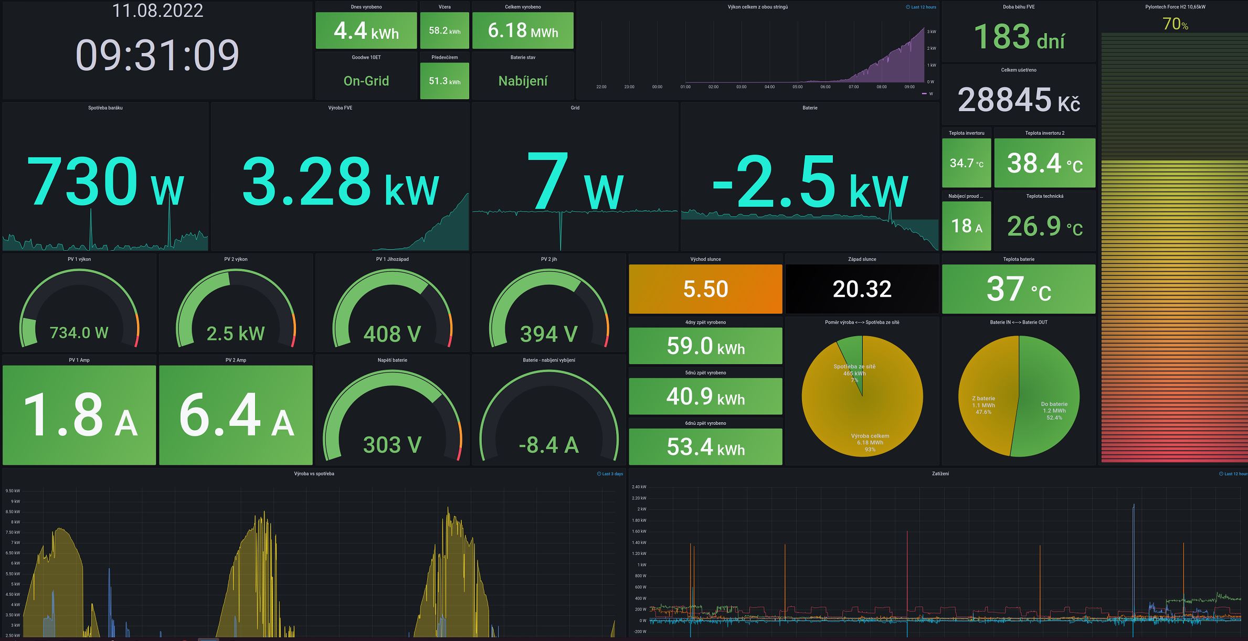This screenshot has width=1248, height=641.
Task: Click the Last 3 days time override link
Action: (x=612, y=474)
